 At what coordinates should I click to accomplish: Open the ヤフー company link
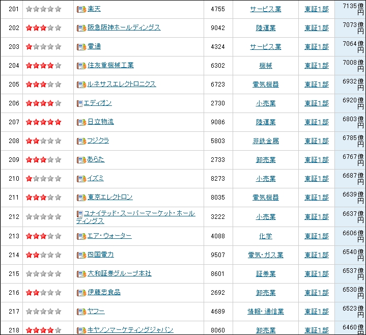tap(96, 312)
